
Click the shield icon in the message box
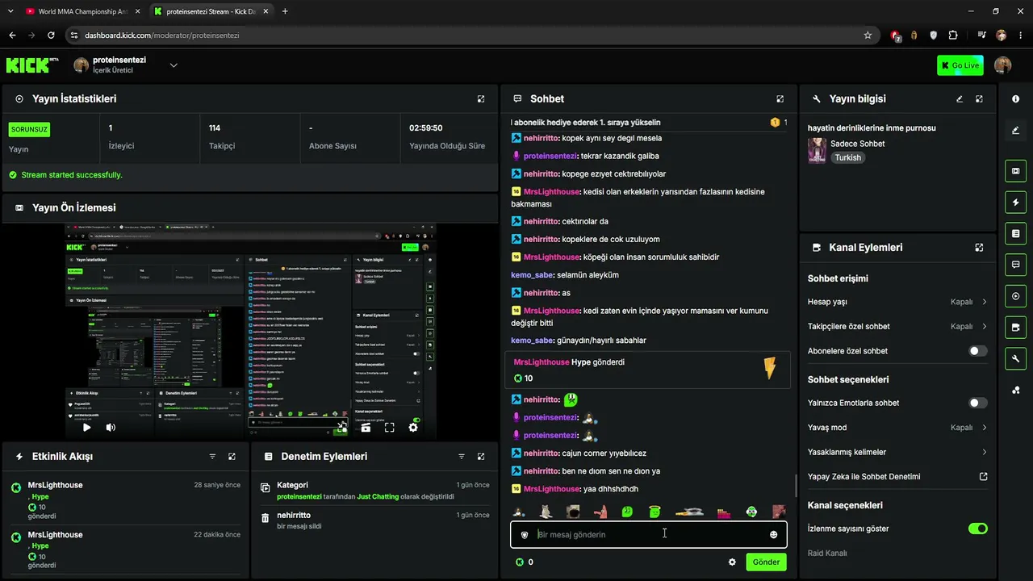pyautogui.click(x=525, y=535)
